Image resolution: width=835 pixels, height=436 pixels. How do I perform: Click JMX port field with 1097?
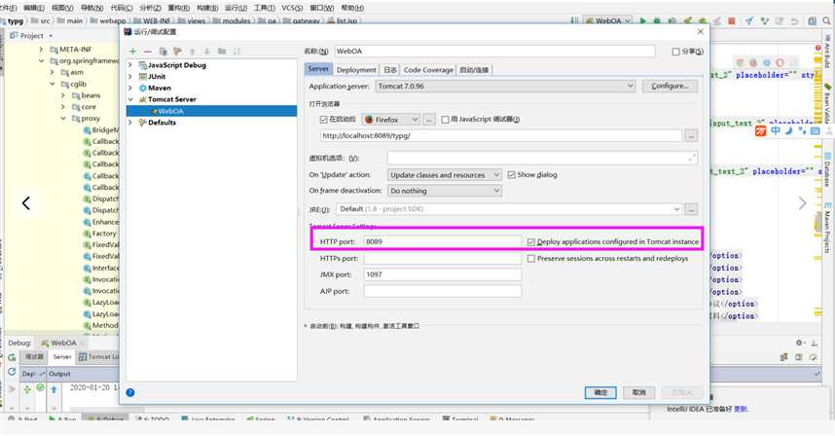click(x=443, y=274)
